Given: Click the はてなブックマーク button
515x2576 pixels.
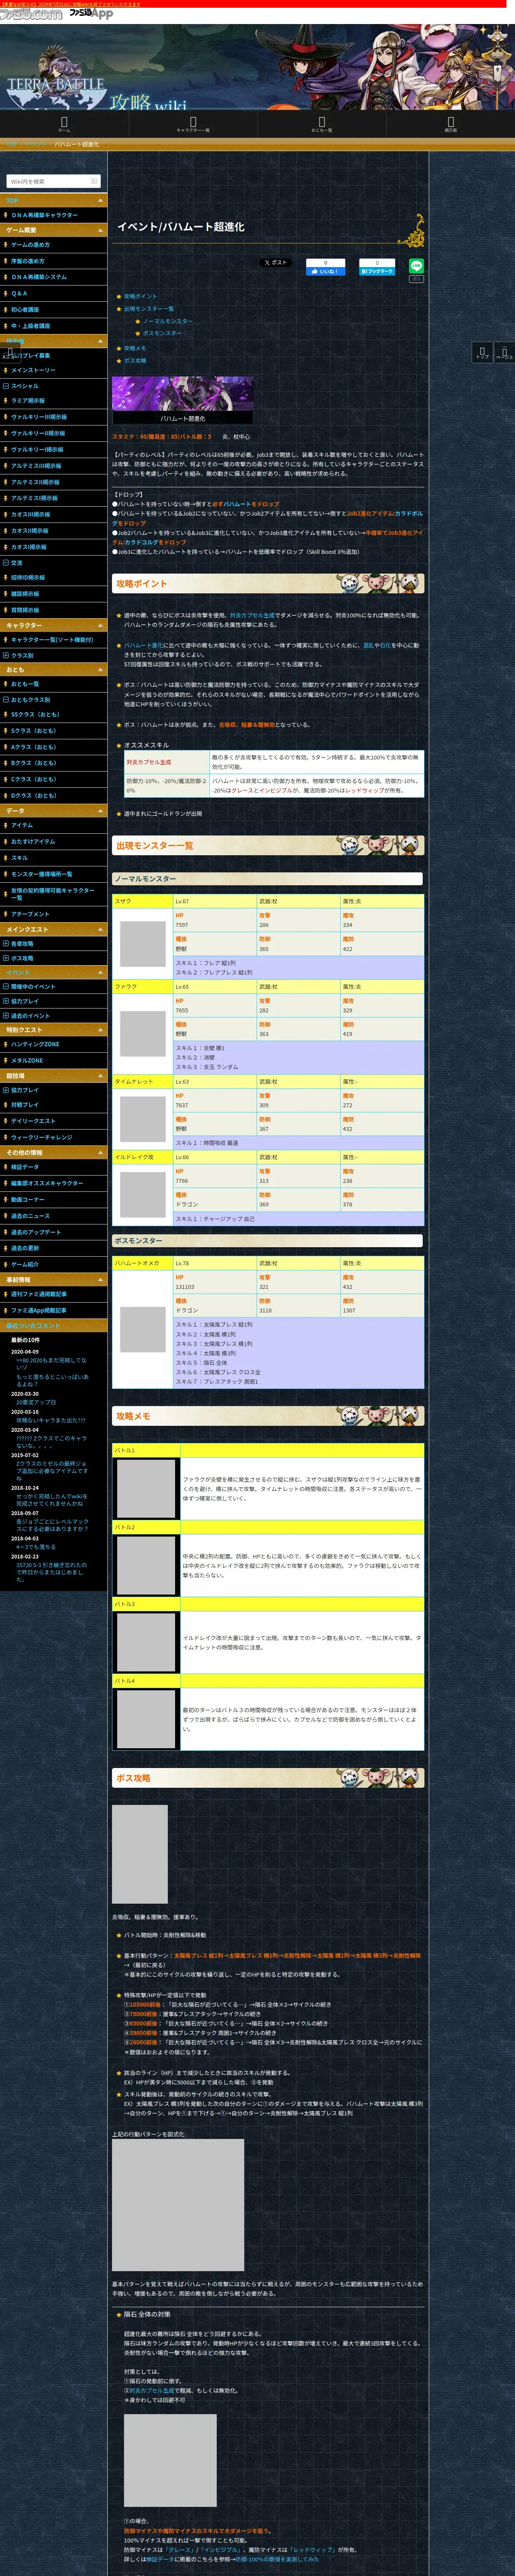Looking at the screenshot, I should pyautogui.click(x=377, y=270).
